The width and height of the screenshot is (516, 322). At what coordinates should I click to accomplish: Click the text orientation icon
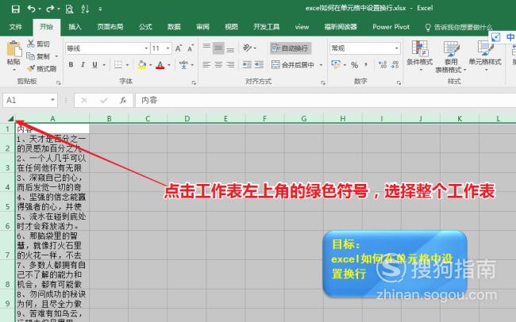tap(248, 48)
